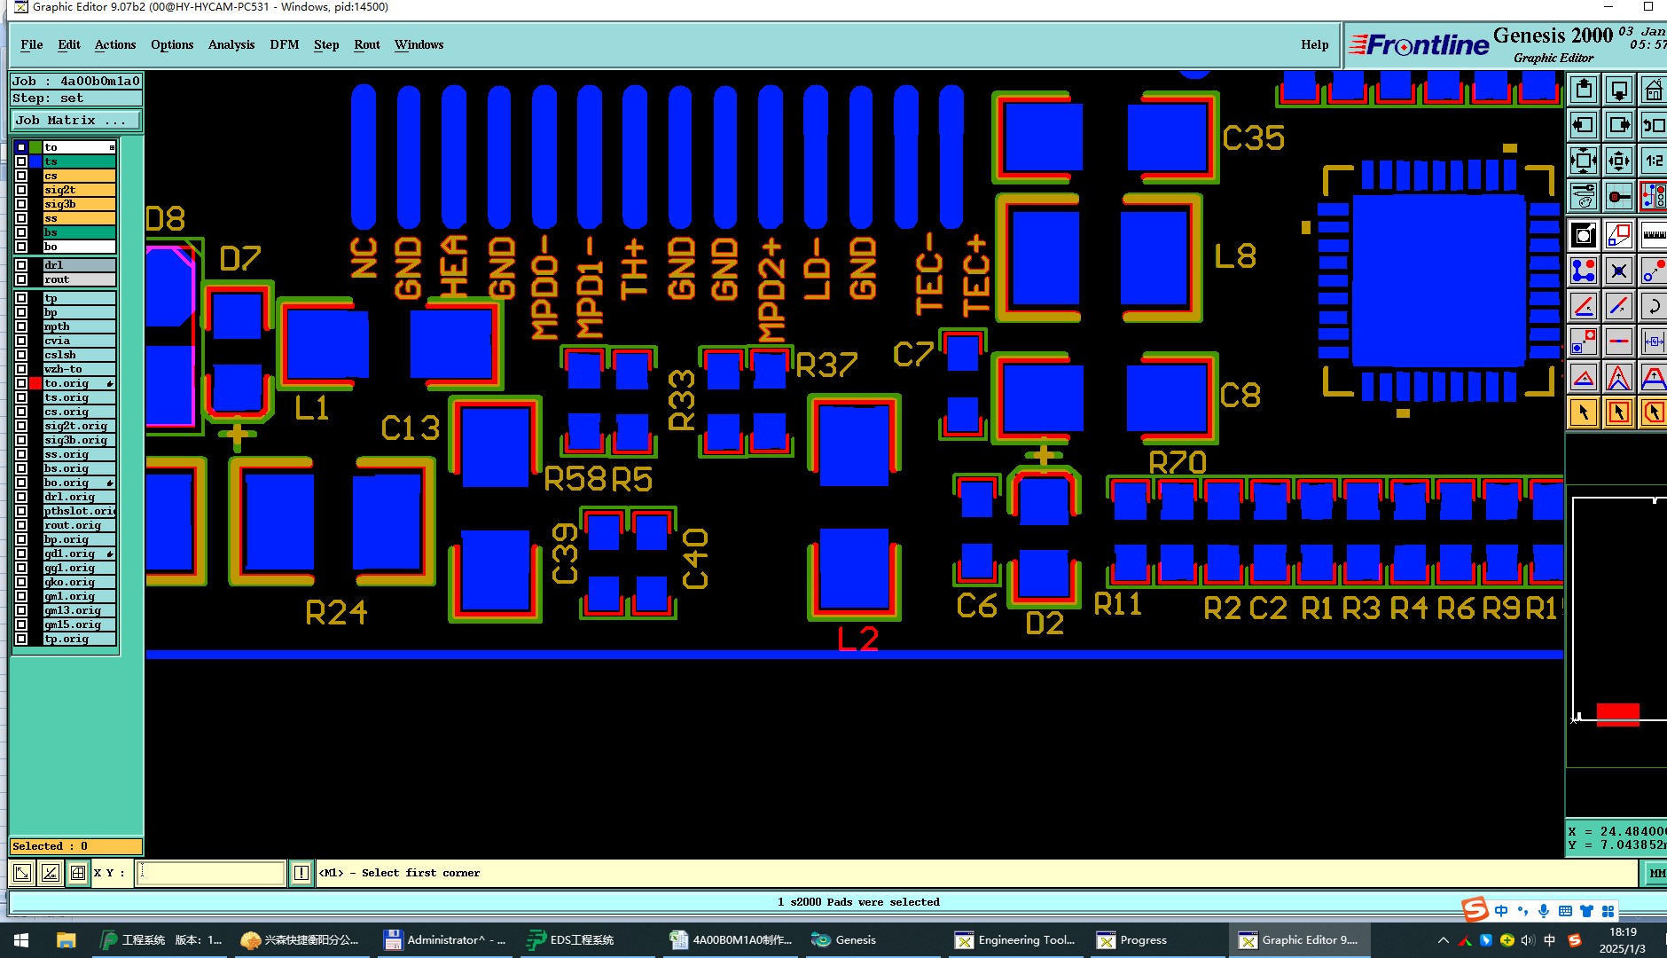Viewport: 1667px width, 958px height.
Task: Click the small red triangle shape icon
Action: pos(1584,377)
